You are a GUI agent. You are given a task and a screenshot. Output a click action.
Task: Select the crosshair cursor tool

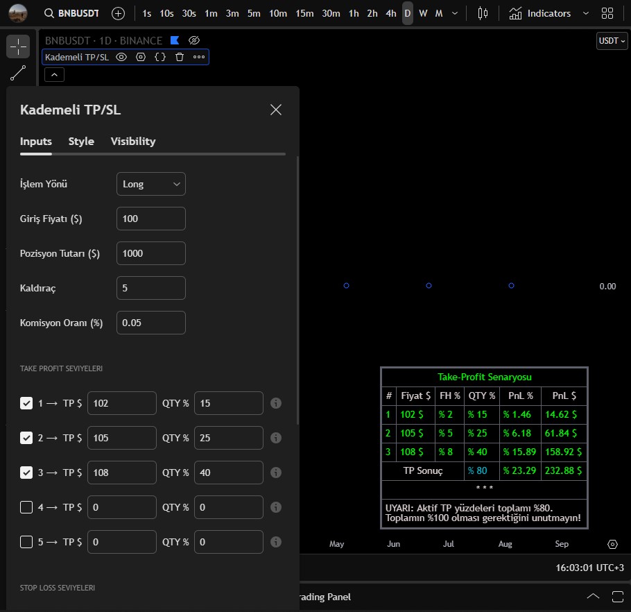point(18,46)
